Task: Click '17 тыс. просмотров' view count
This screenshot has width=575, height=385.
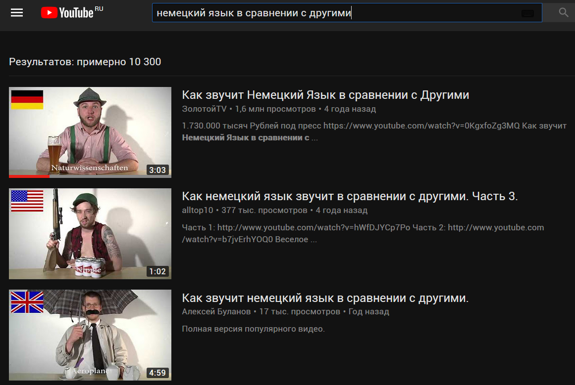Action: pyautogui.click(x=300, y=312)
